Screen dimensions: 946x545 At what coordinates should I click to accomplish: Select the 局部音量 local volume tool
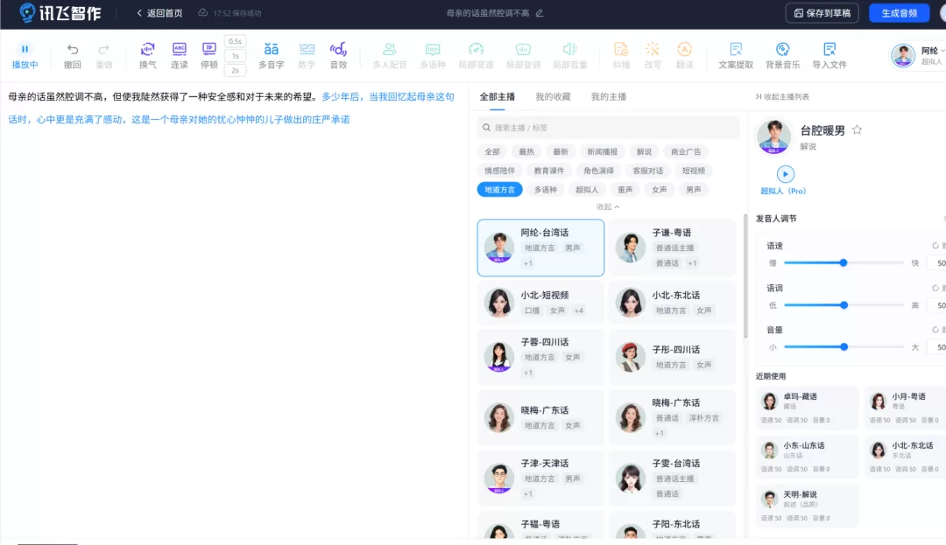coord(570,55)
